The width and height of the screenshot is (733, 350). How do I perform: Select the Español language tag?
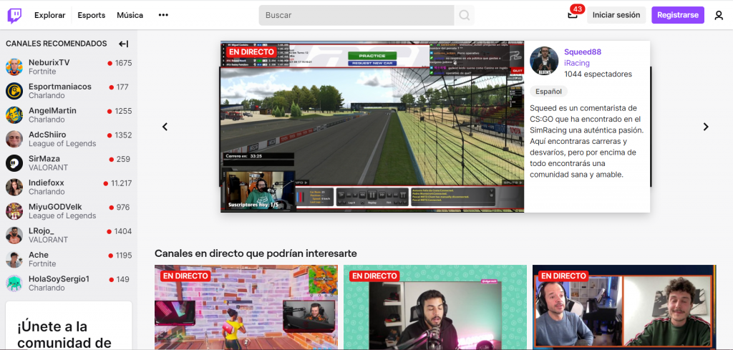click(x=549, y=91)
